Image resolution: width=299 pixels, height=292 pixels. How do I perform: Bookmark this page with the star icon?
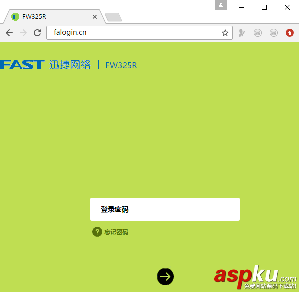[x=225, y=33]
